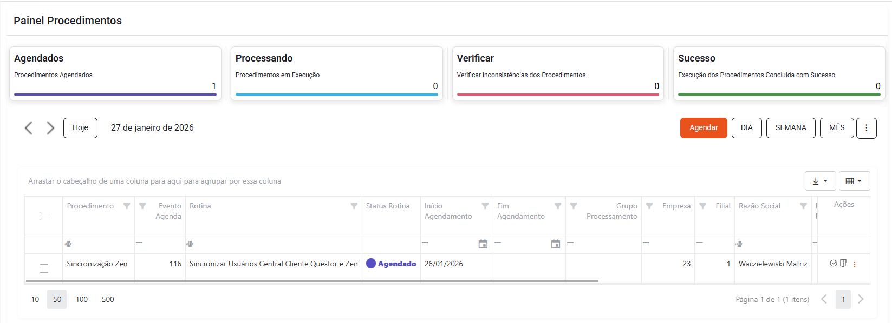The image size is (892, 323).
Task: Click the orange Agendar button
Action: 703,128
